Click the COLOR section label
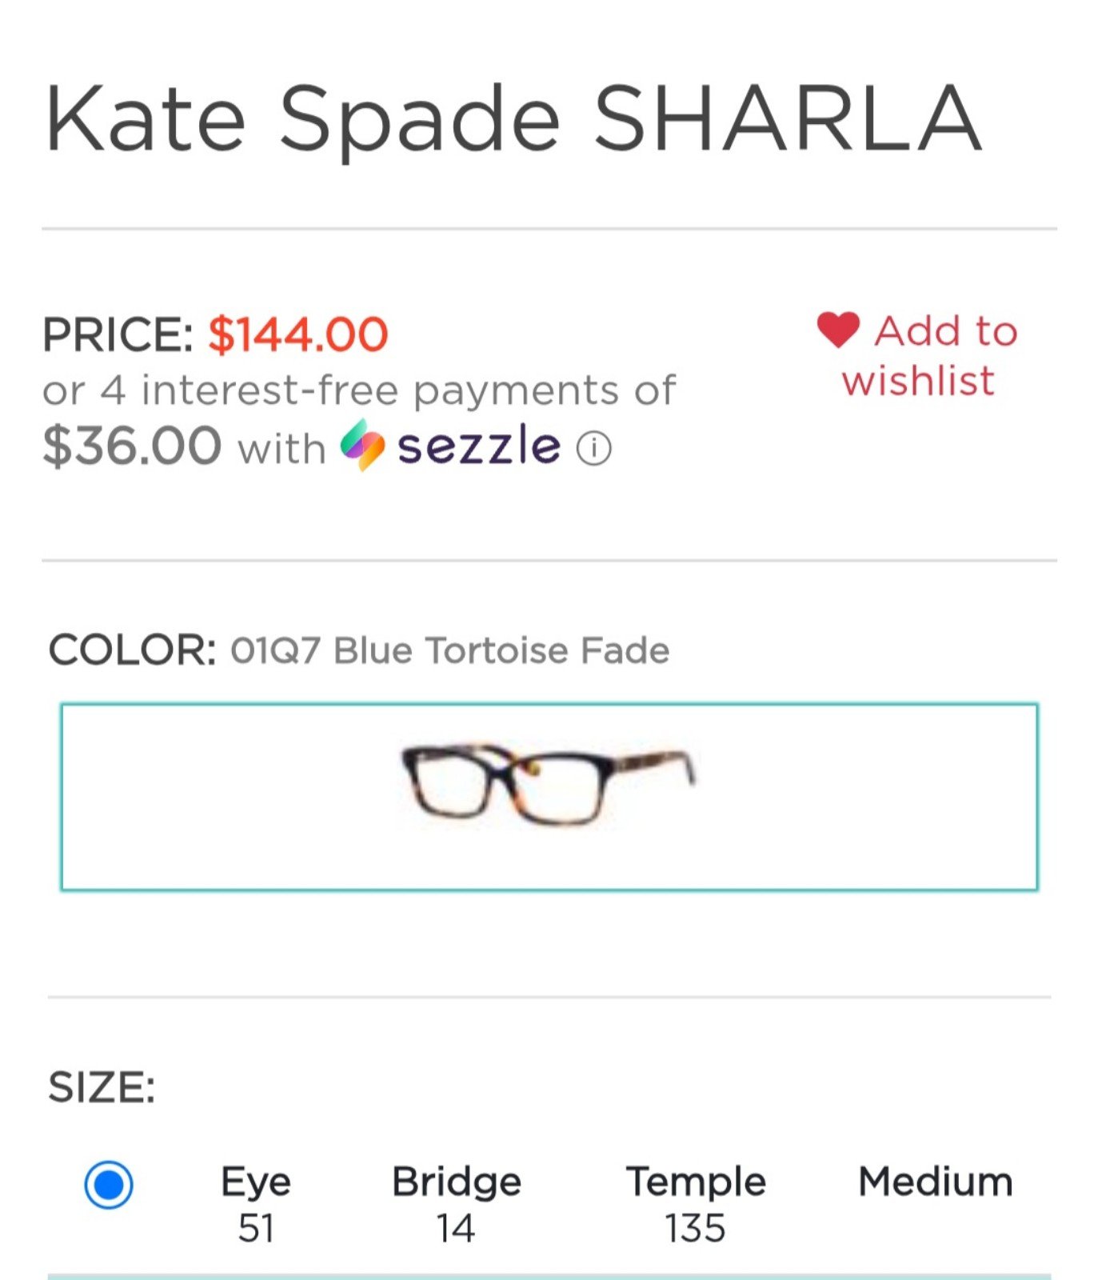The height and width of the screenshot is (1280, 1098). [x=133, y=650]
